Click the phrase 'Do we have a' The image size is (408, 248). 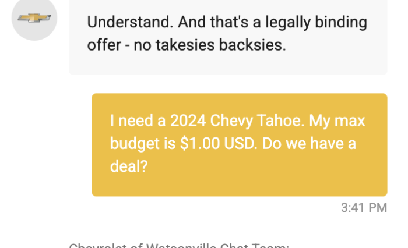pyautogui.click(x=309, y=144)
